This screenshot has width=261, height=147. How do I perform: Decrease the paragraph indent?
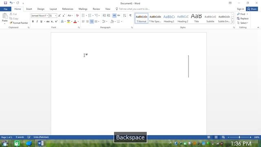[x=104, y=16]
